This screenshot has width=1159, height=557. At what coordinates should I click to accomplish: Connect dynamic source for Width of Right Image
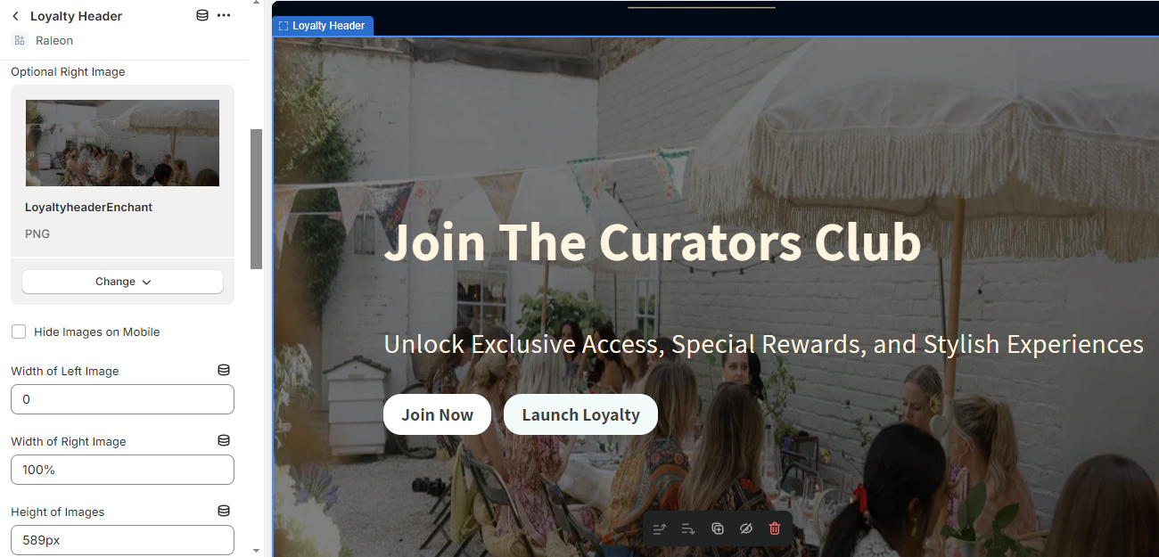pos(224,440)
